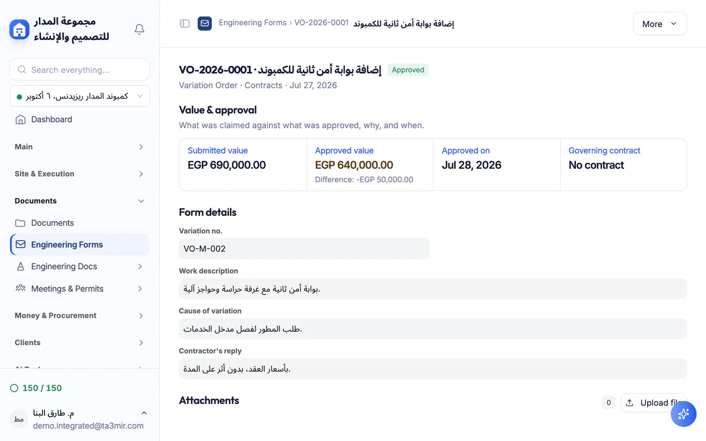Click the Engineering Docs flask icon
706x441 pixels.
click(21, 266)
